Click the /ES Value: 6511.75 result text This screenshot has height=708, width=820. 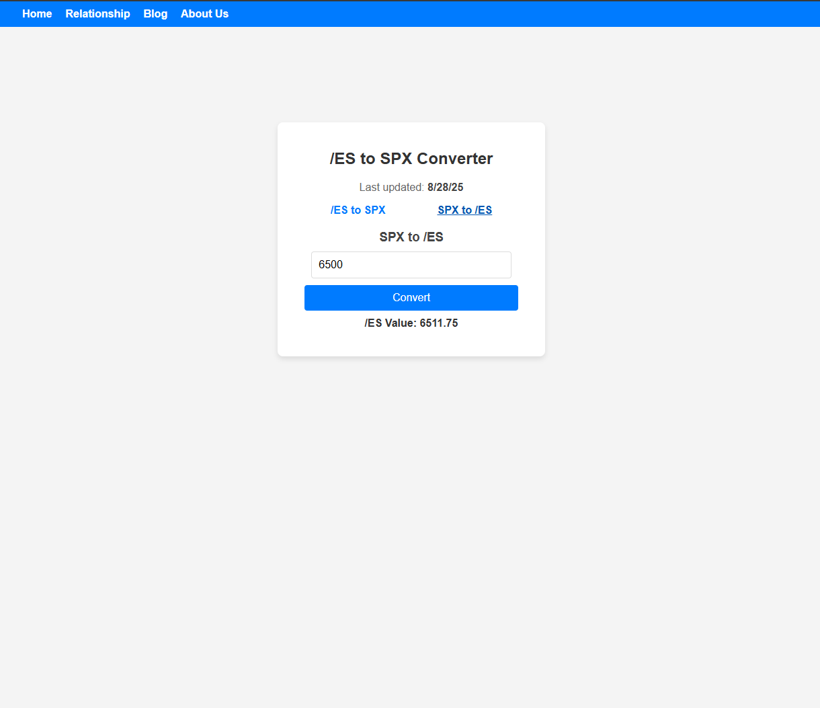(411, 323)
